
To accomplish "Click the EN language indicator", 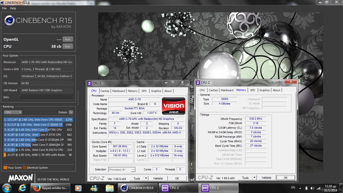I will coord(293,187).
